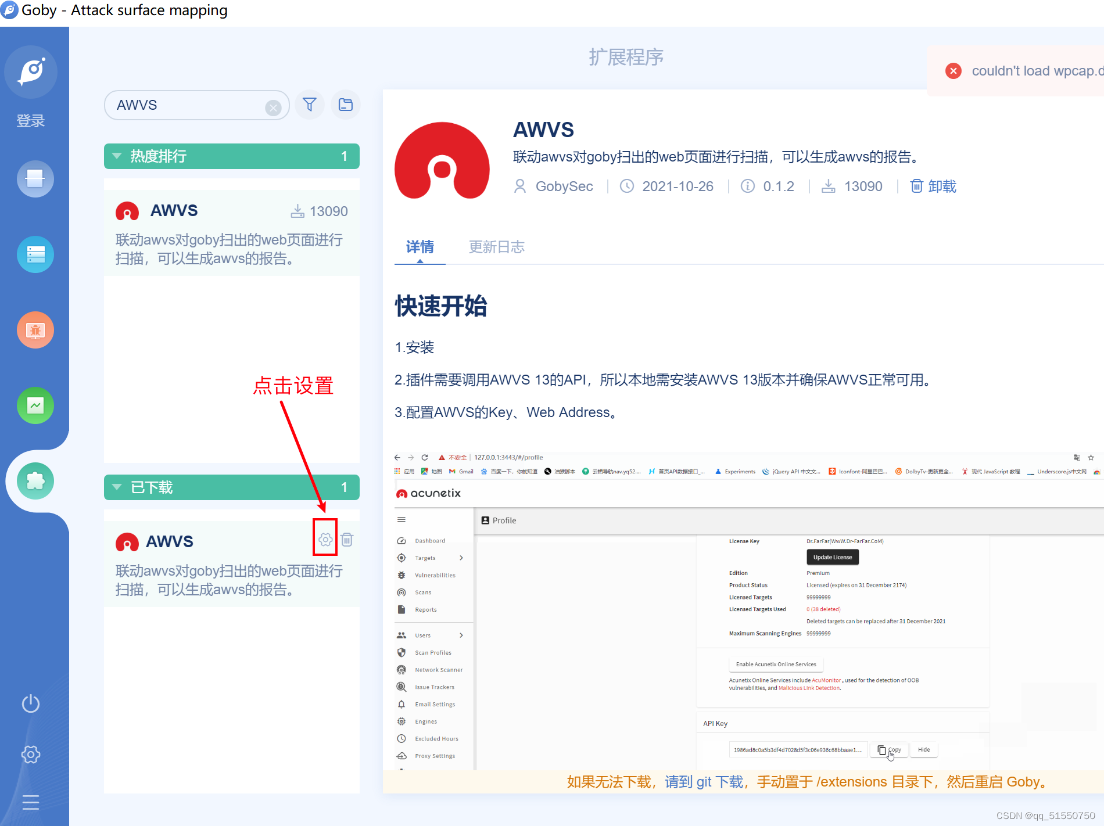The image size is (1104, 826).
Task: Click the 扩展程序 page title
Action: (626, 57)
